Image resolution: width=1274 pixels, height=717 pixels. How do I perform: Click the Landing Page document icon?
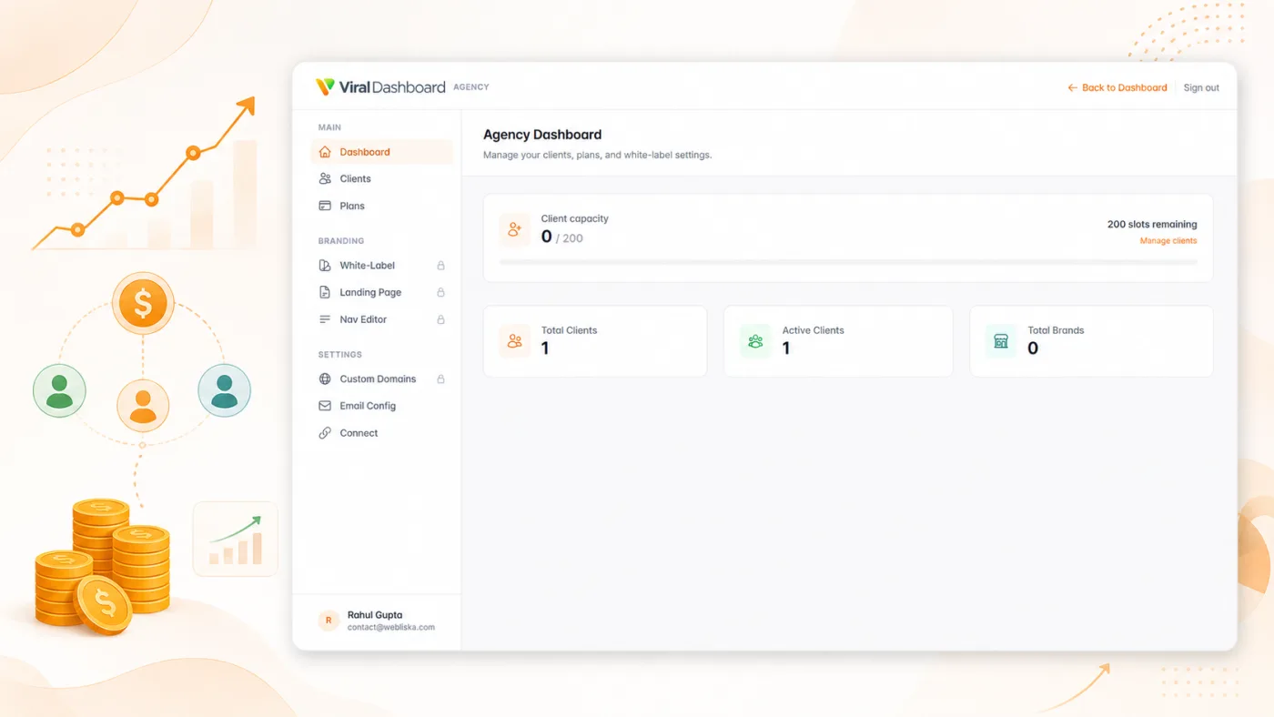coord(325,292)
